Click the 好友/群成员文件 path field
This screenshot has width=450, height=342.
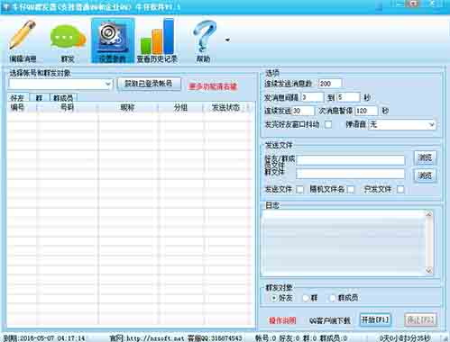pos(351,160)
